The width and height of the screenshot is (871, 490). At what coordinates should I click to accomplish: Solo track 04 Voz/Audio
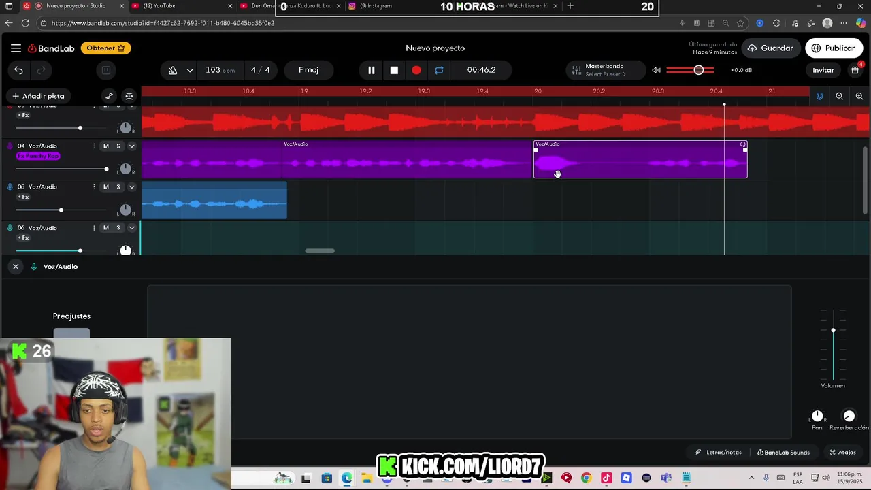pos(118,146)
